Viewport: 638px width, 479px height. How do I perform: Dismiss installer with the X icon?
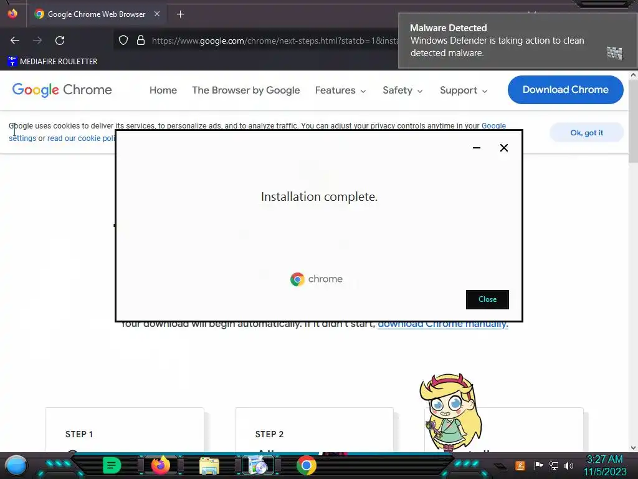click(x=503, y=148)
